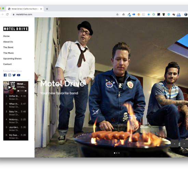Play the music player album
This screenshot has height=170, width=188.
(9, 87)
